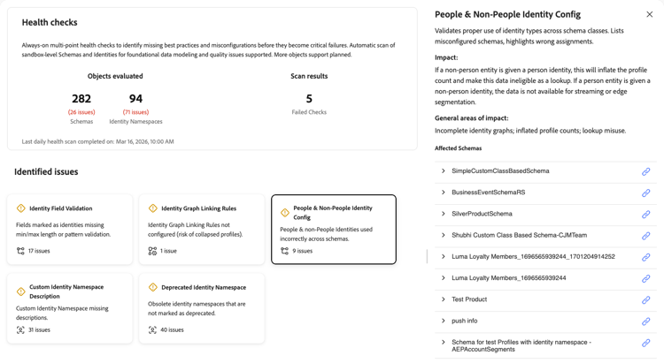Screen dimensions: 664x363
Task: Open link for SimpleCustomClassBasedSchema
Action: [645, 171]
